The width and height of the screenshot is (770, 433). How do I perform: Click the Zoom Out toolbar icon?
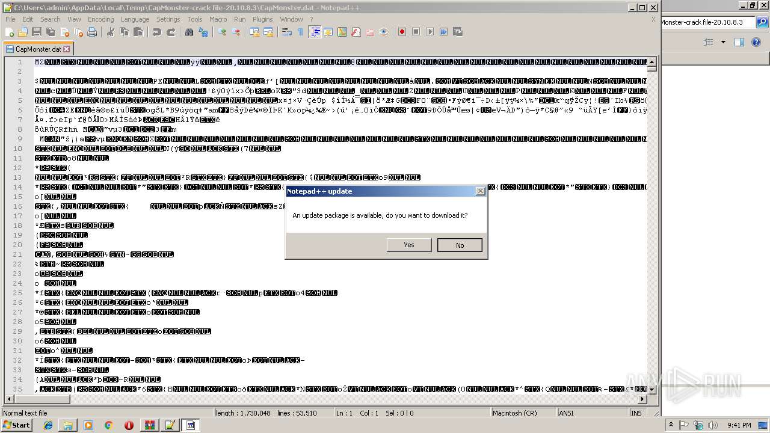coord(236,32)
